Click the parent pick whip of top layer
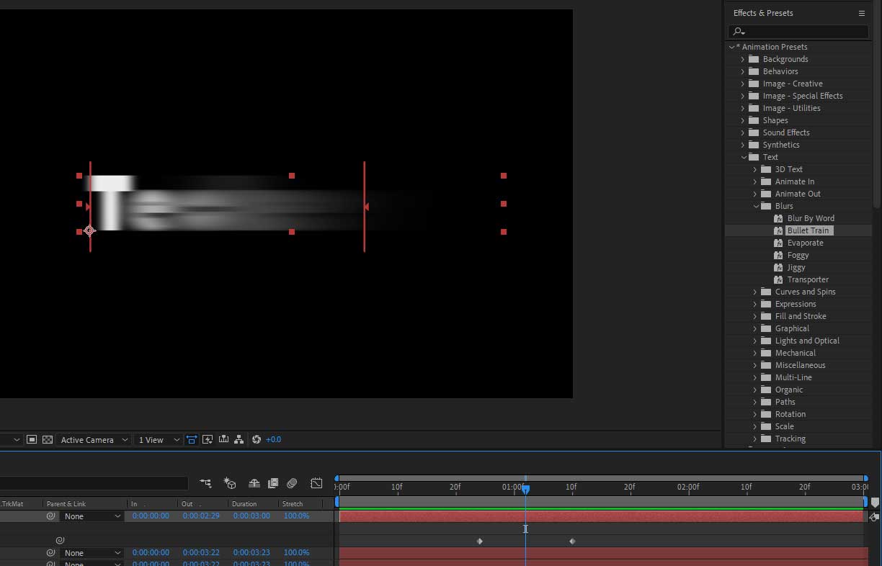 tap(50, 516)
